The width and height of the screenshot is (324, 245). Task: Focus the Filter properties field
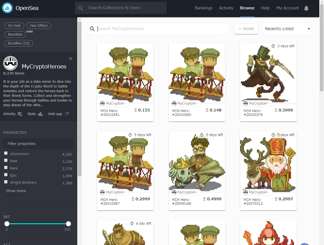(x=38, y=143)
